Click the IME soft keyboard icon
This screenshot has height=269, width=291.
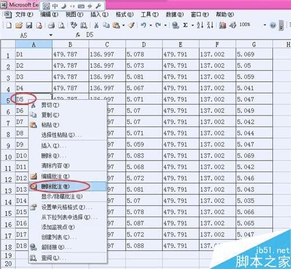[81, 6]
